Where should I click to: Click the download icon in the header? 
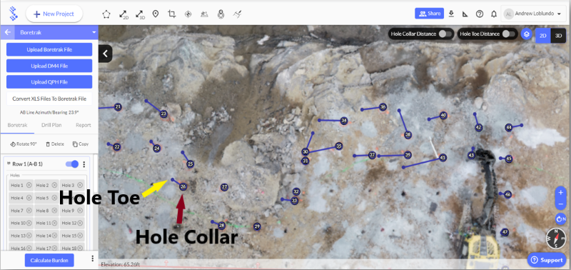coord(451,14)
